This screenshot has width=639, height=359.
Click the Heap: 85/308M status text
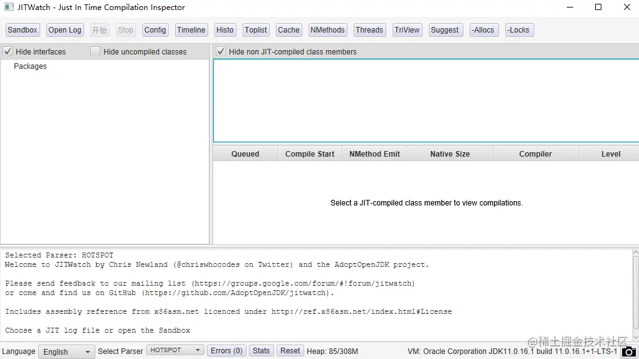332,351
